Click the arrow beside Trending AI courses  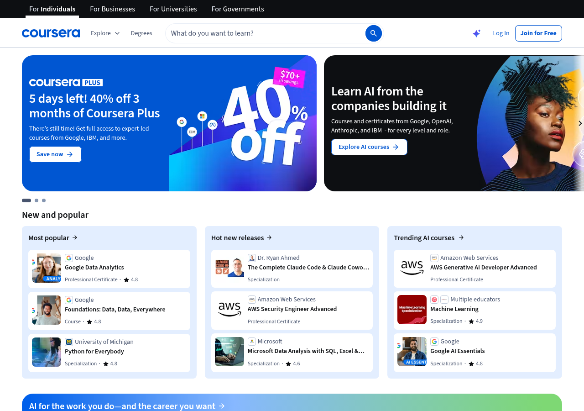[461, 237]
